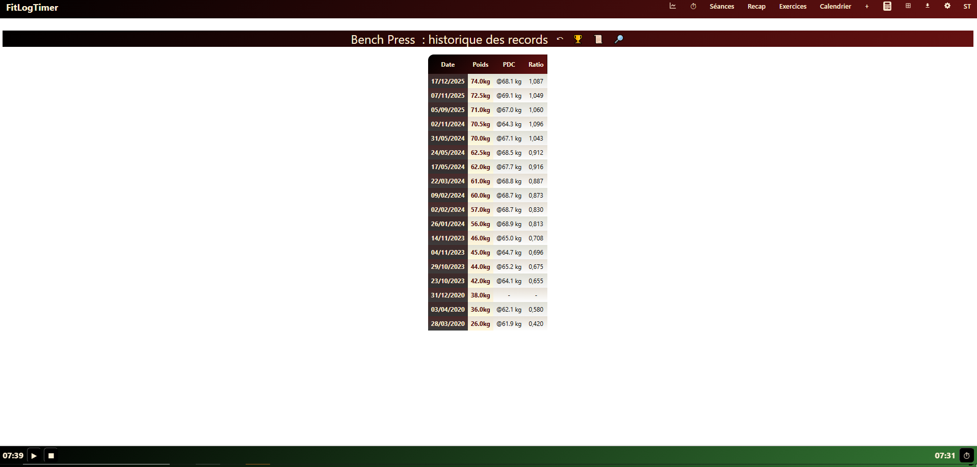Open the calculator tool

click(887, 6)
